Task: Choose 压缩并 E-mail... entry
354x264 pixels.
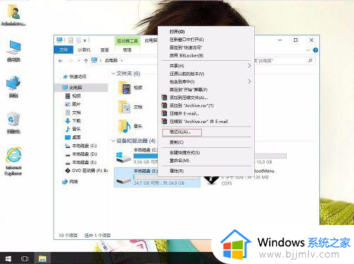Action: point(184,114)
